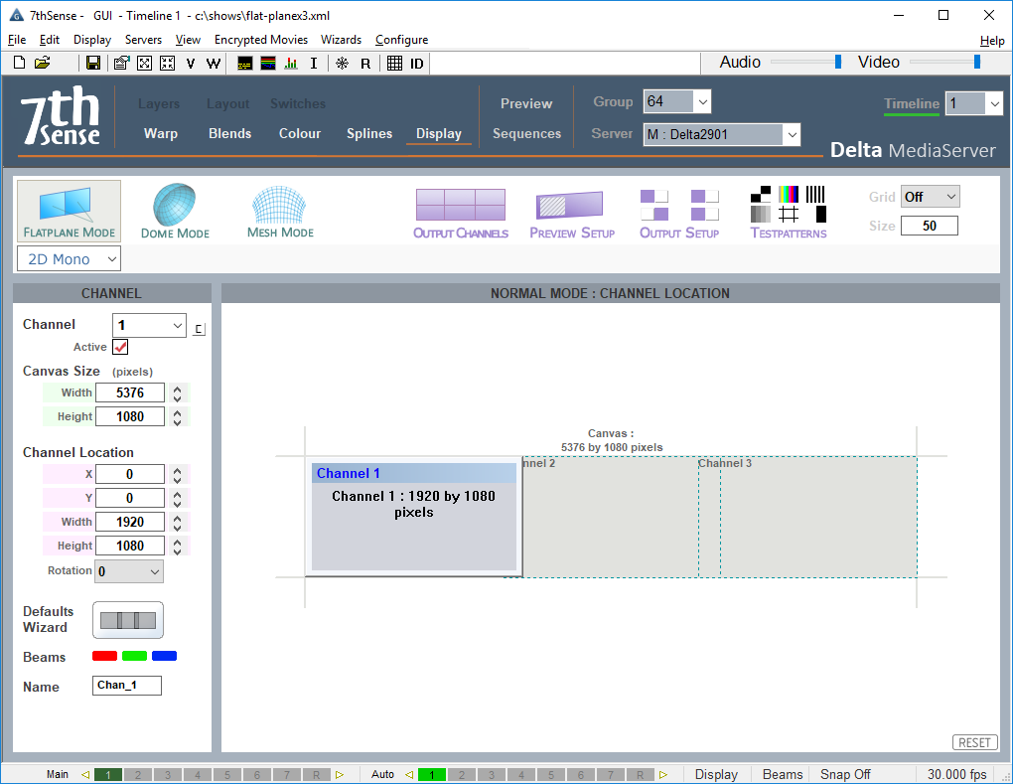Image resolution: width=1013 pixels, height=784 pixels.
Task: Select Auto page R
Action: tap(640, 774)
